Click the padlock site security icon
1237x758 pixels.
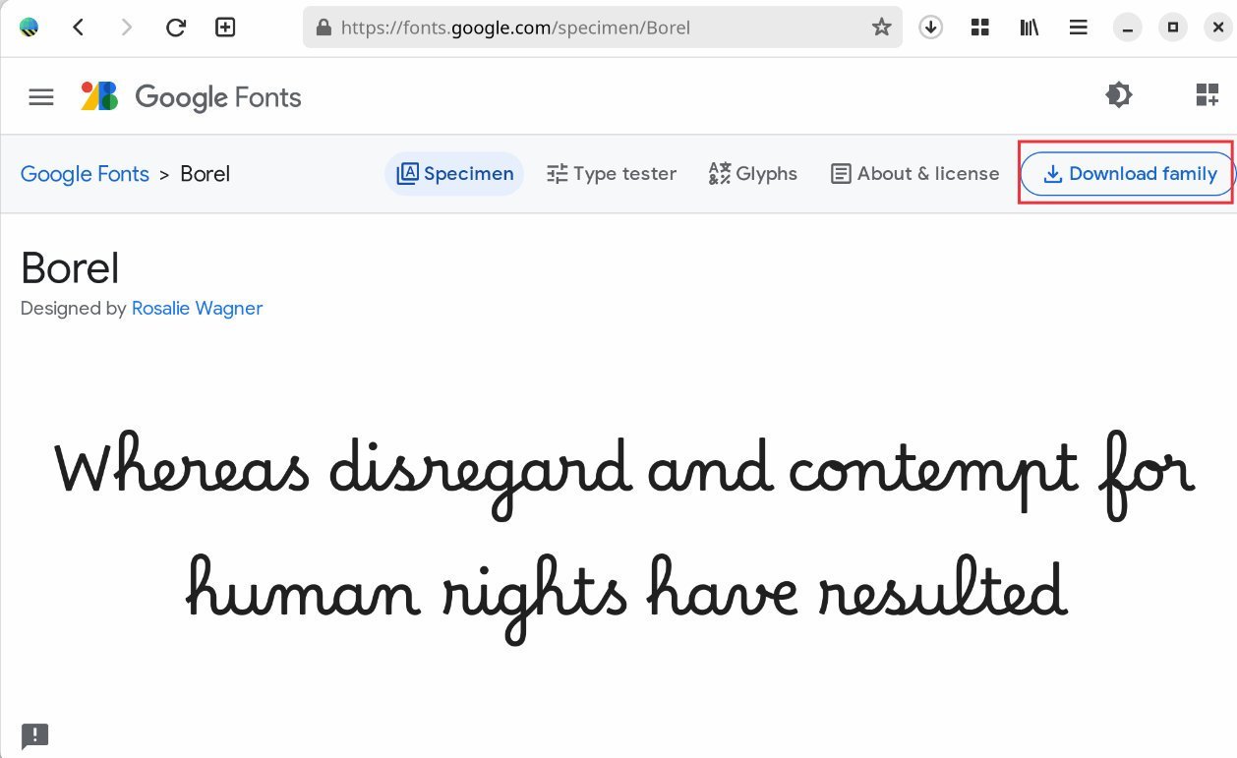(324, 27)
